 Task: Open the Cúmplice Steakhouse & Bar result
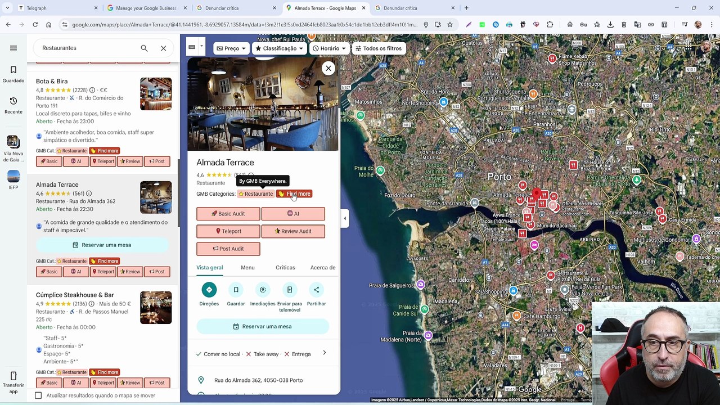click(x=75, y=295)
